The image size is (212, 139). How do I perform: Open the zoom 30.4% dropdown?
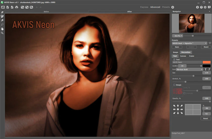pos(177,36)
